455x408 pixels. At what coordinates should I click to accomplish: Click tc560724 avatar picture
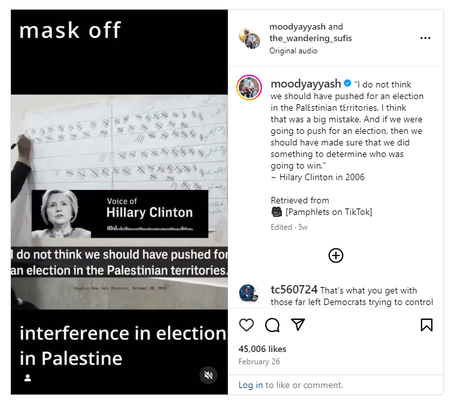coord(249,293)
